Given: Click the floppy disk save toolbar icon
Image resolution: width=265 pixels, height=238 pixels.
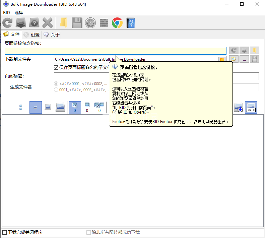Looking at the screenshot, I should 77,23.
